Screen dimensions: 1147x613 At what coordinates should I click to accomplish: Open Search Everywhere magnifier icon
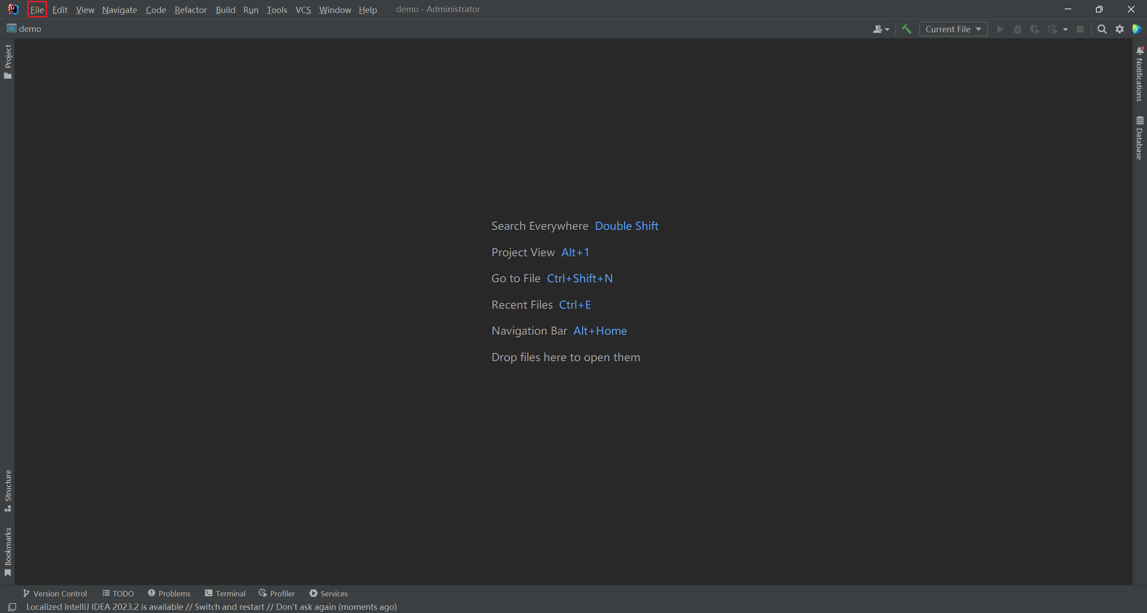coord(1102,29)
